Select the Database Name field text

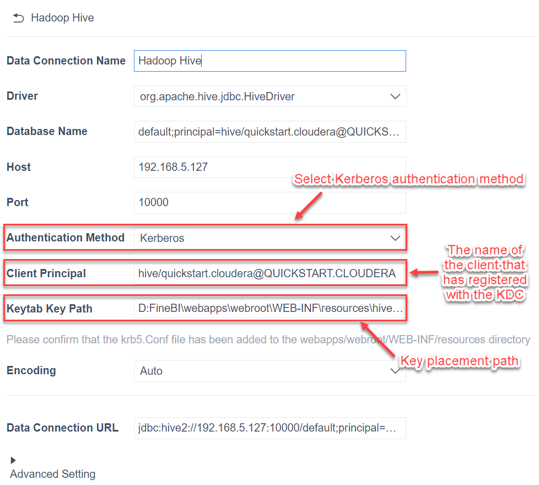[270, 132]
